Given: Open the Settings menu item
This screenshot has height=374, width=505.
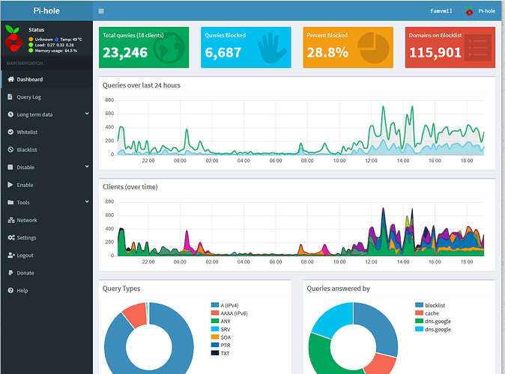Looking at the screenshot, I should click(47, 238).
